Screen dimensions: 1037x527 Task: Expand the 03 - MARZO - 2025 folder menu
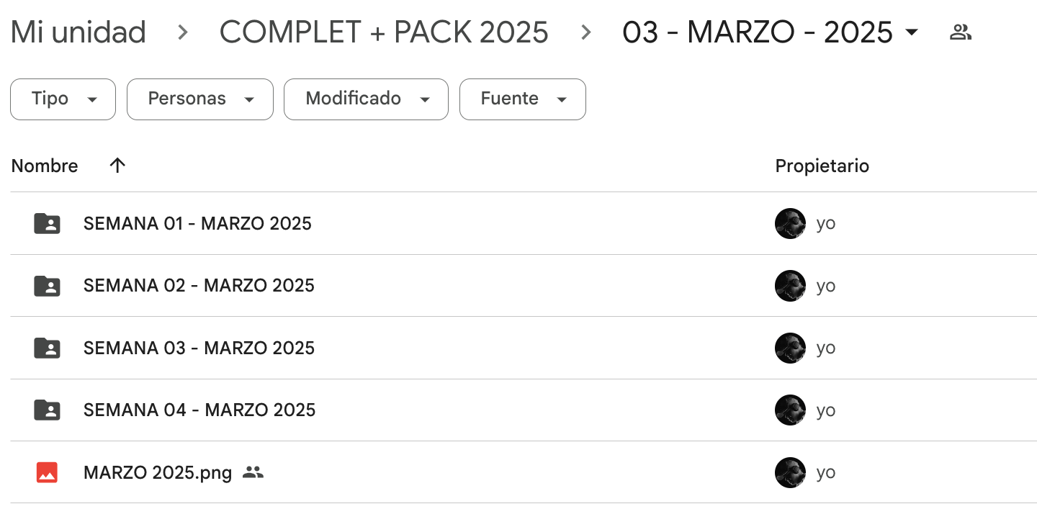912,32
